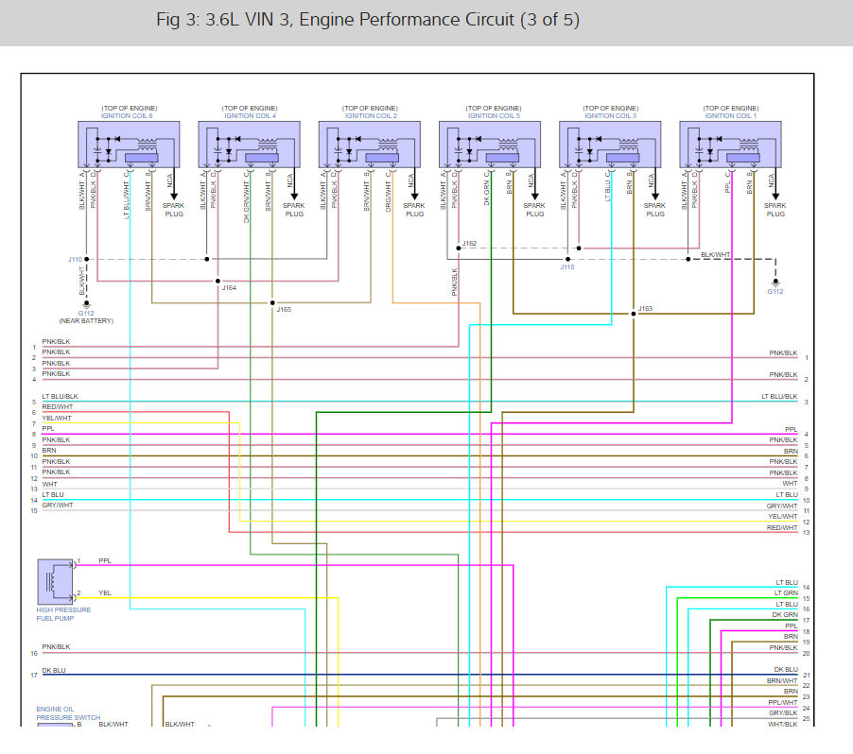This screenshot has height=754, width=853.
Task: Click the '(NEAR BATTERY)' note
Action: click(x=86, y=320)
